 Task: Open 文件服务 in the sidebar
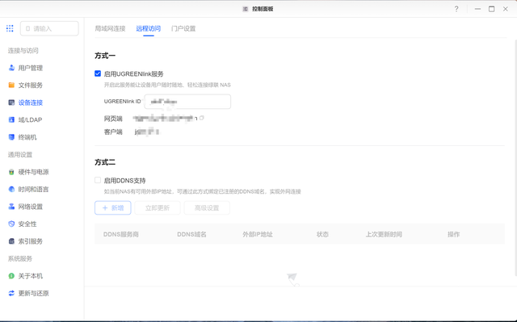click(31, 86)
